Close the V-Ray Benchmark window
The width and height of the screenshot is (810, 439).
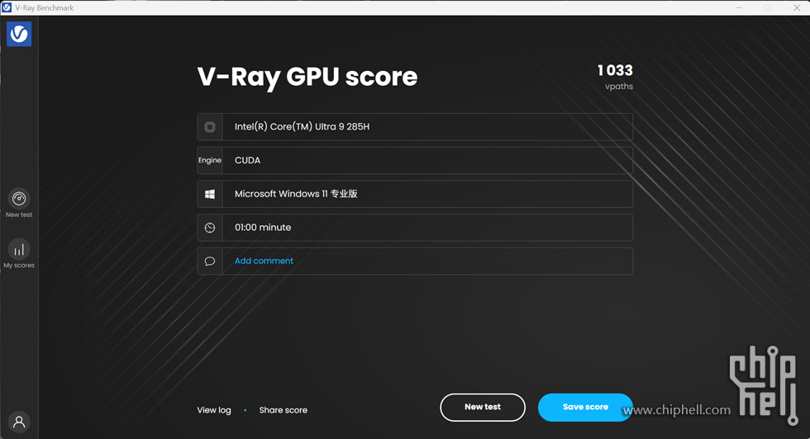tap(797, 7)
